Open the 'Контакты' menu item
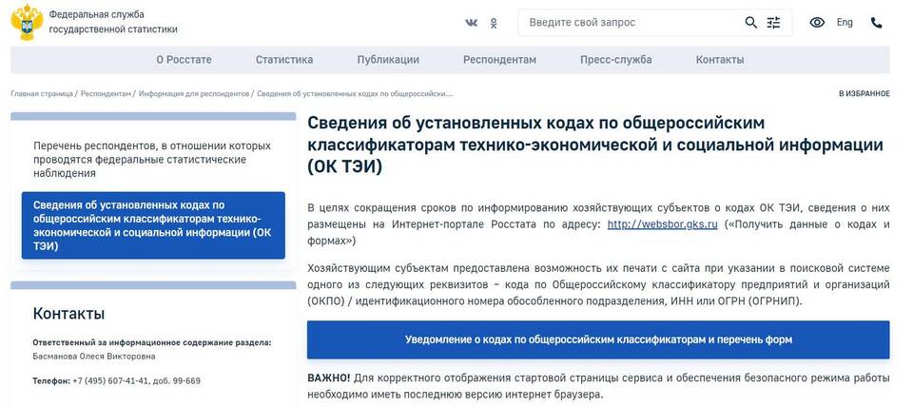Viewport: 913px width, 407px height. [720, 60]
